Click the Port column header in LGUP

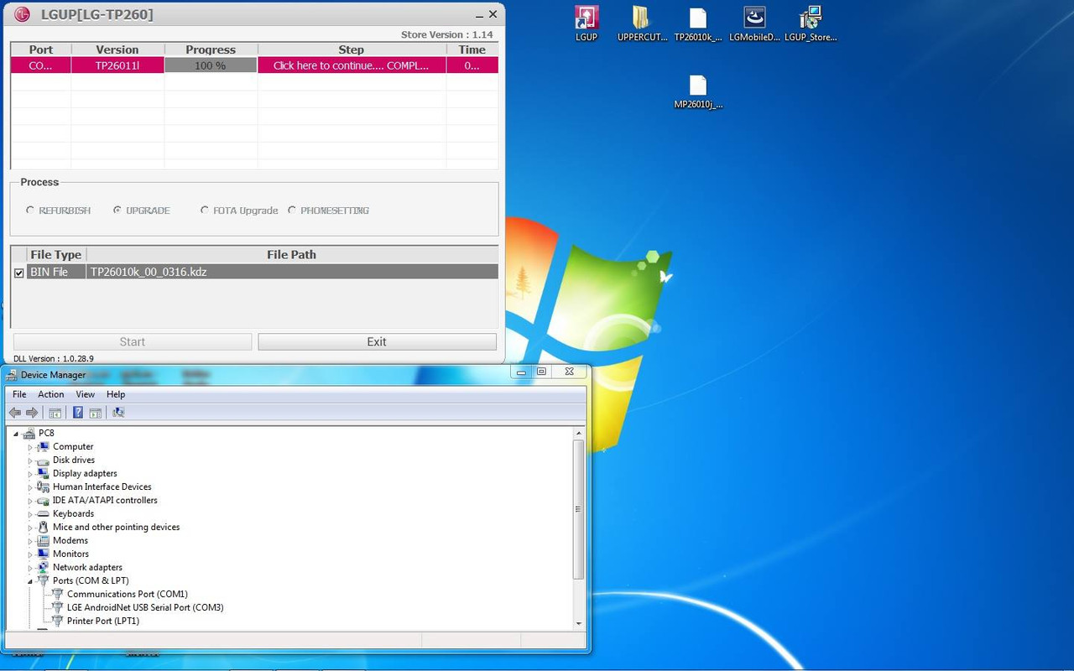[x=41, y=49]
